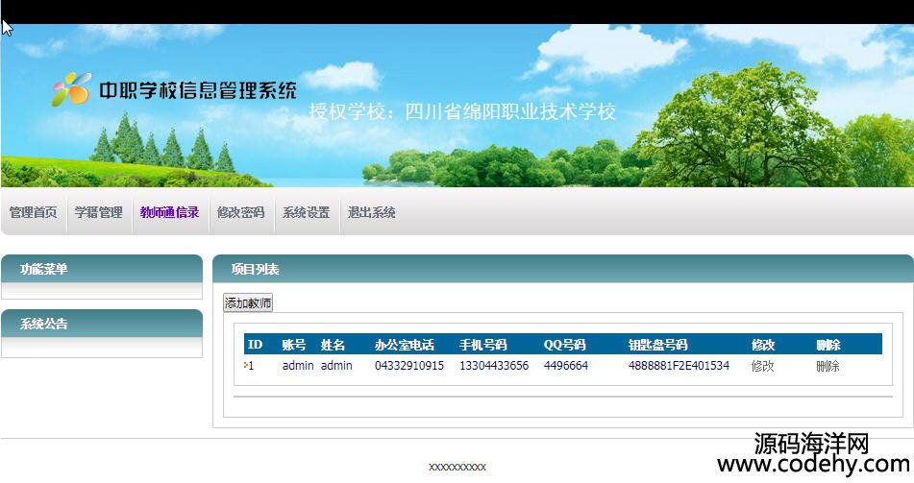This screenshot has height=483, width=914.
Task: Go to the 学籍管理 menu item
Action: click(99, 212)
